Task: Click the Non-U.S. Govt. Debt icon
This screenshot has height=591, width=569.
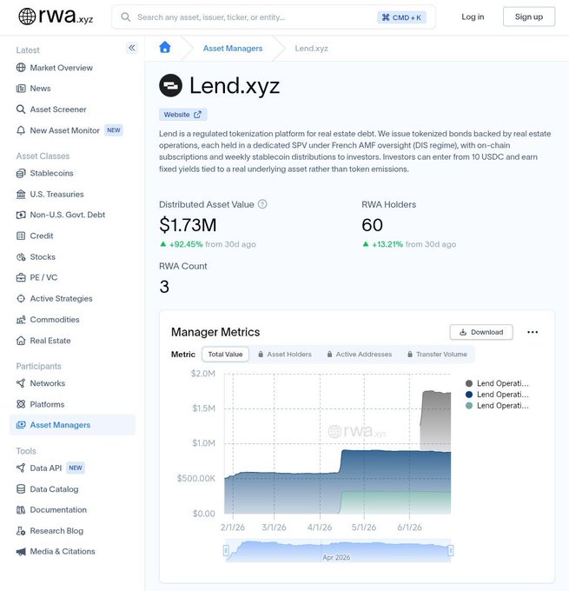Action: point(21,215)
